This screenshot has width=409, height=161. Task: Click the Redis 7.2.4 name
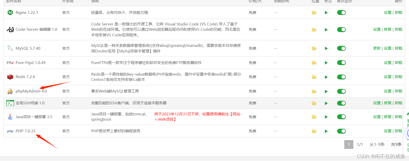(25, 77)
